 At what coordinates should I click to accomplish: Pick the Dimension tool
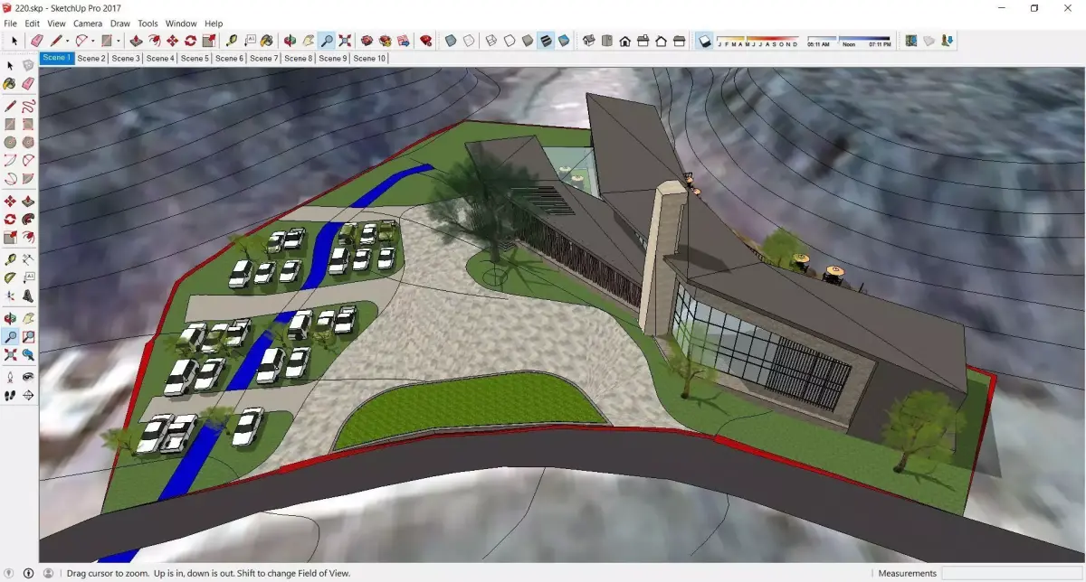[27, 258]
